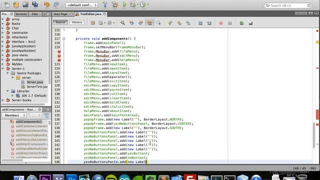Find next occurrence icon
The height and width of the screenshot is (180, 320).
click(140, 23)
